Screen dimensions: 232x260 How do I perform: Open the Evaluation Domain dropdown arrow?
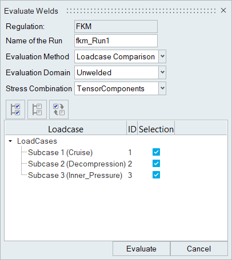coord(162,72)
